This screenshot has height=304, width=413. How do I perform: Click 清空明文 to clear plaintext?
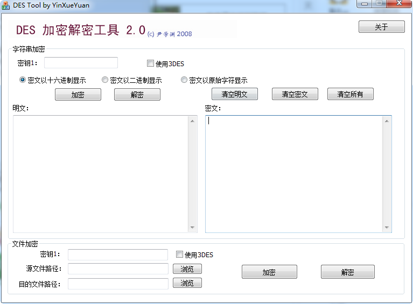coord(235,94)
